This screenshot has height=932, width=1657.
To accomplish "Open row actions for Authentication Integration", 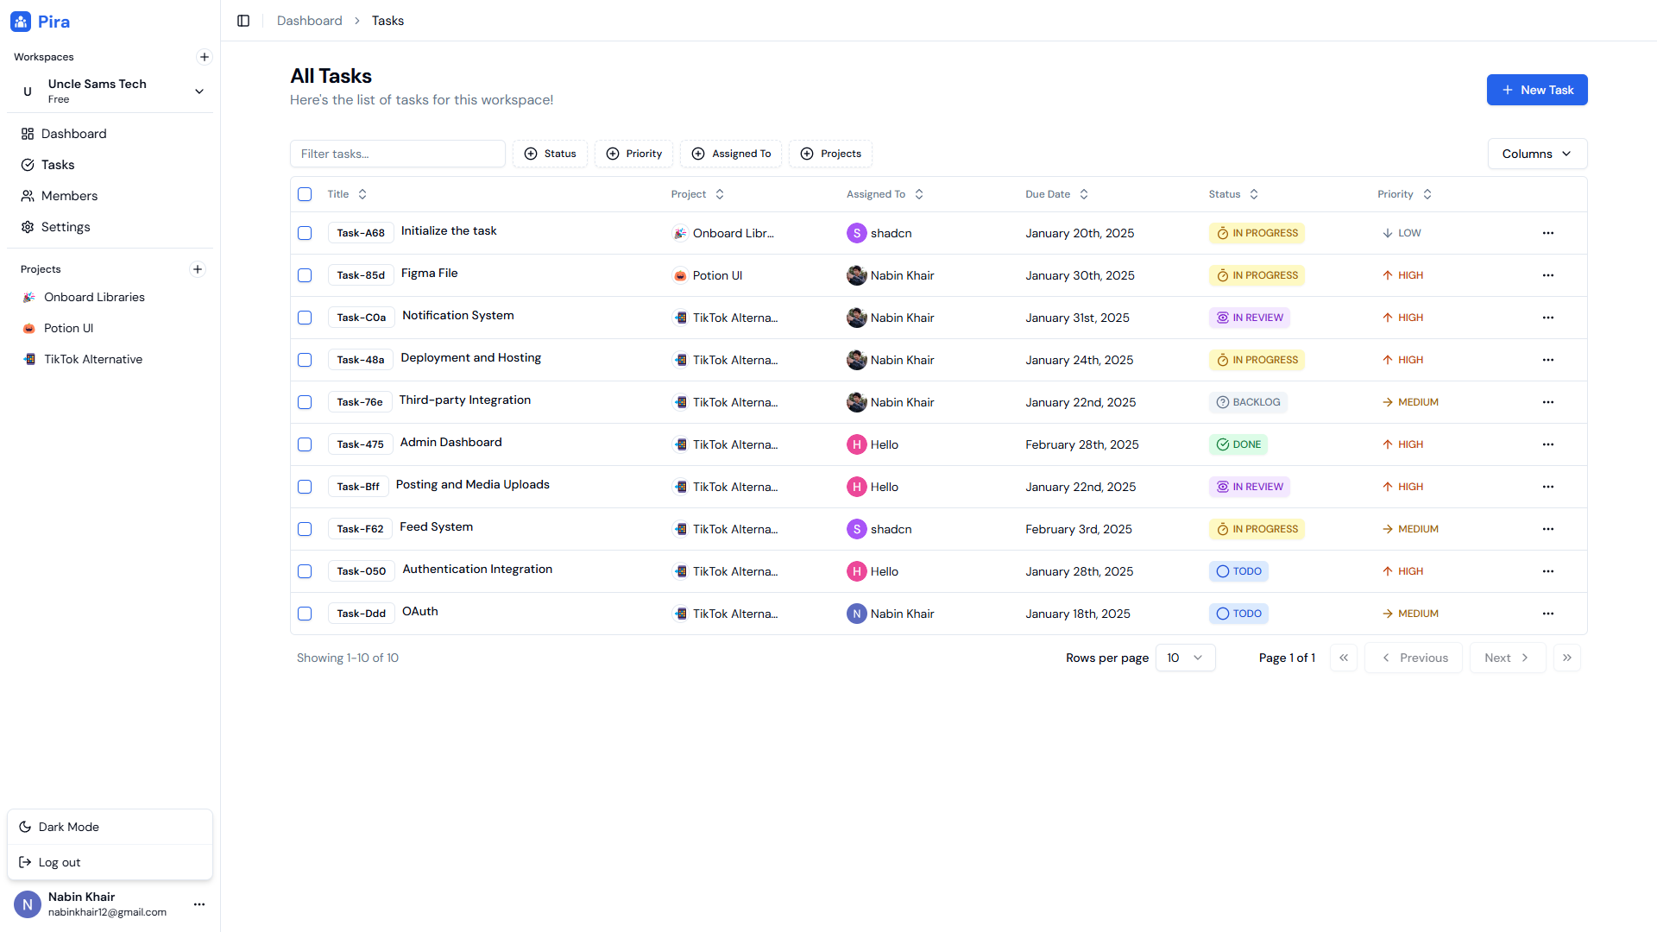I will [x=1548, y=571].
